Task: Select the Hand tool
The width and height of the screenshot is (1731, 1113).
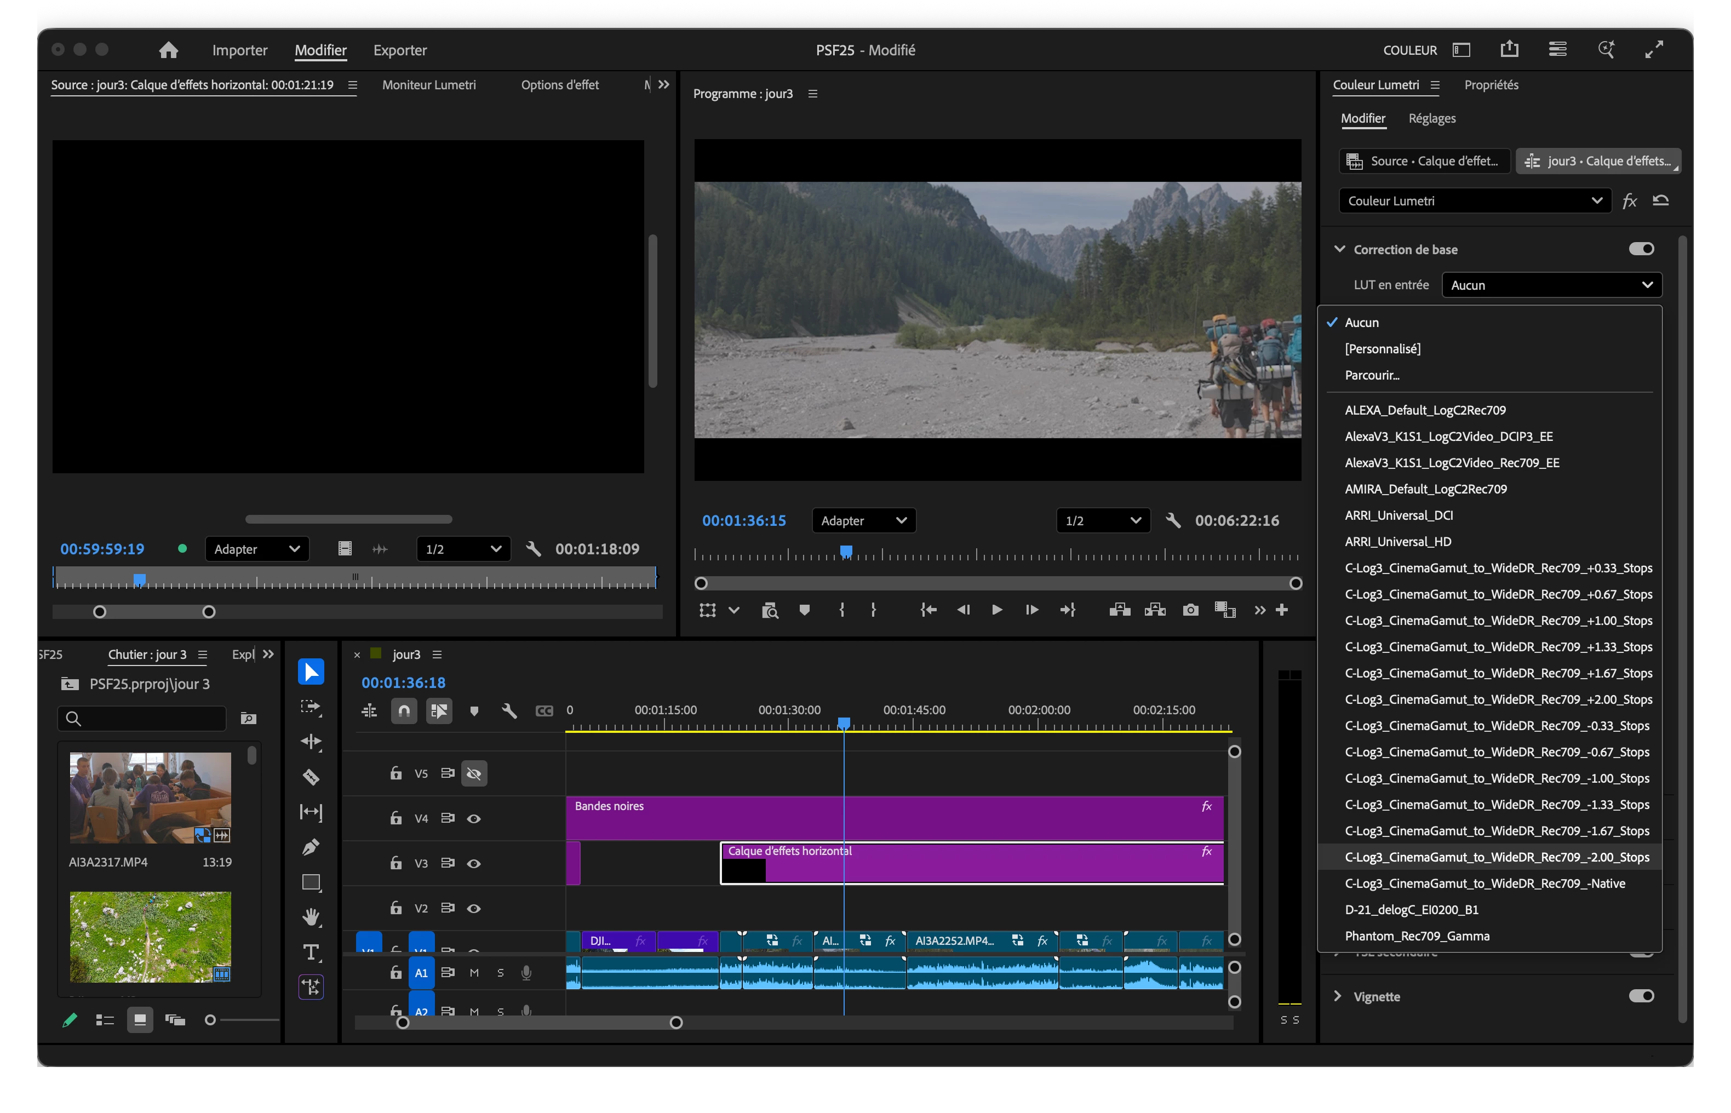Action: (x=311, y=917)
